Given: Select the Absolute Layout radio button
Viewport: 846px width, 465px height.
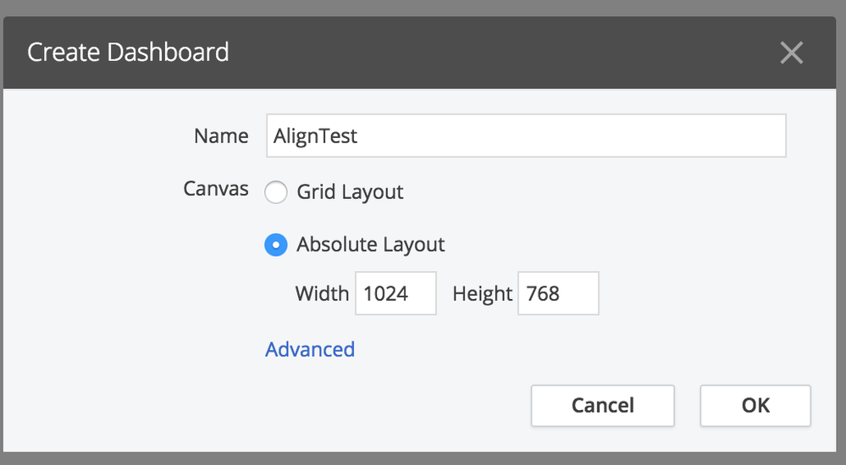Looking at the screenshot, I should (276, 245).
